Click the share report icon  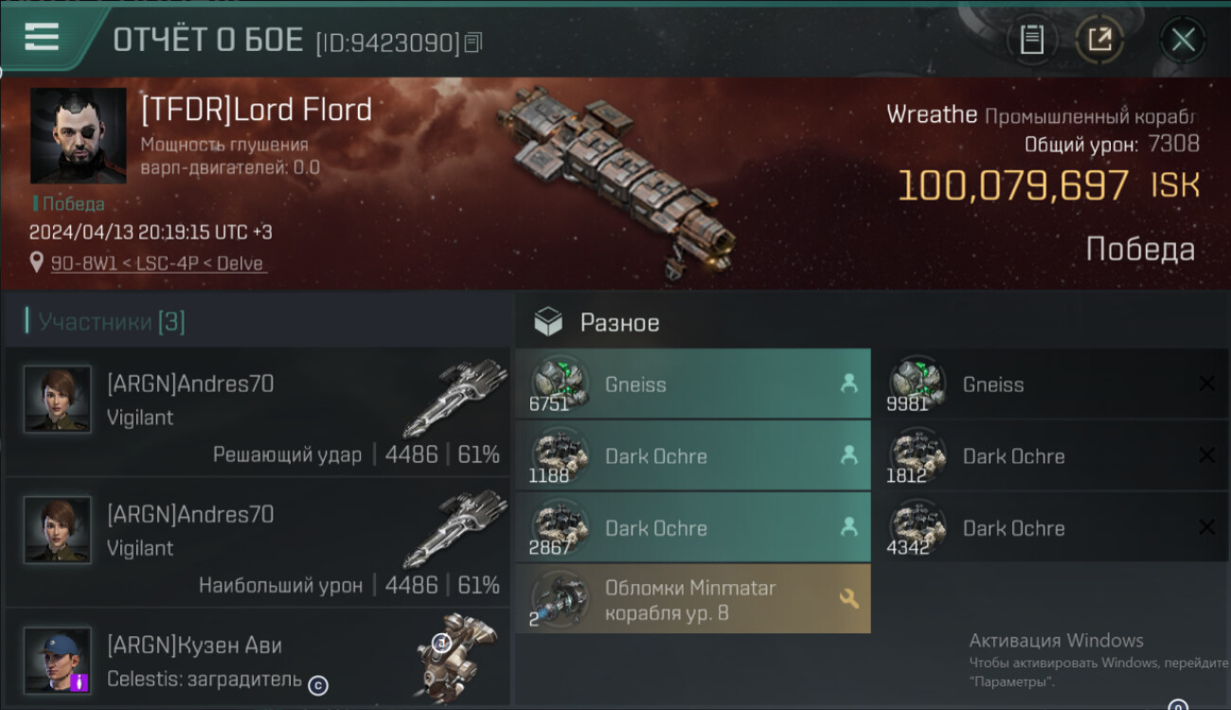(x=1098, y=40)
